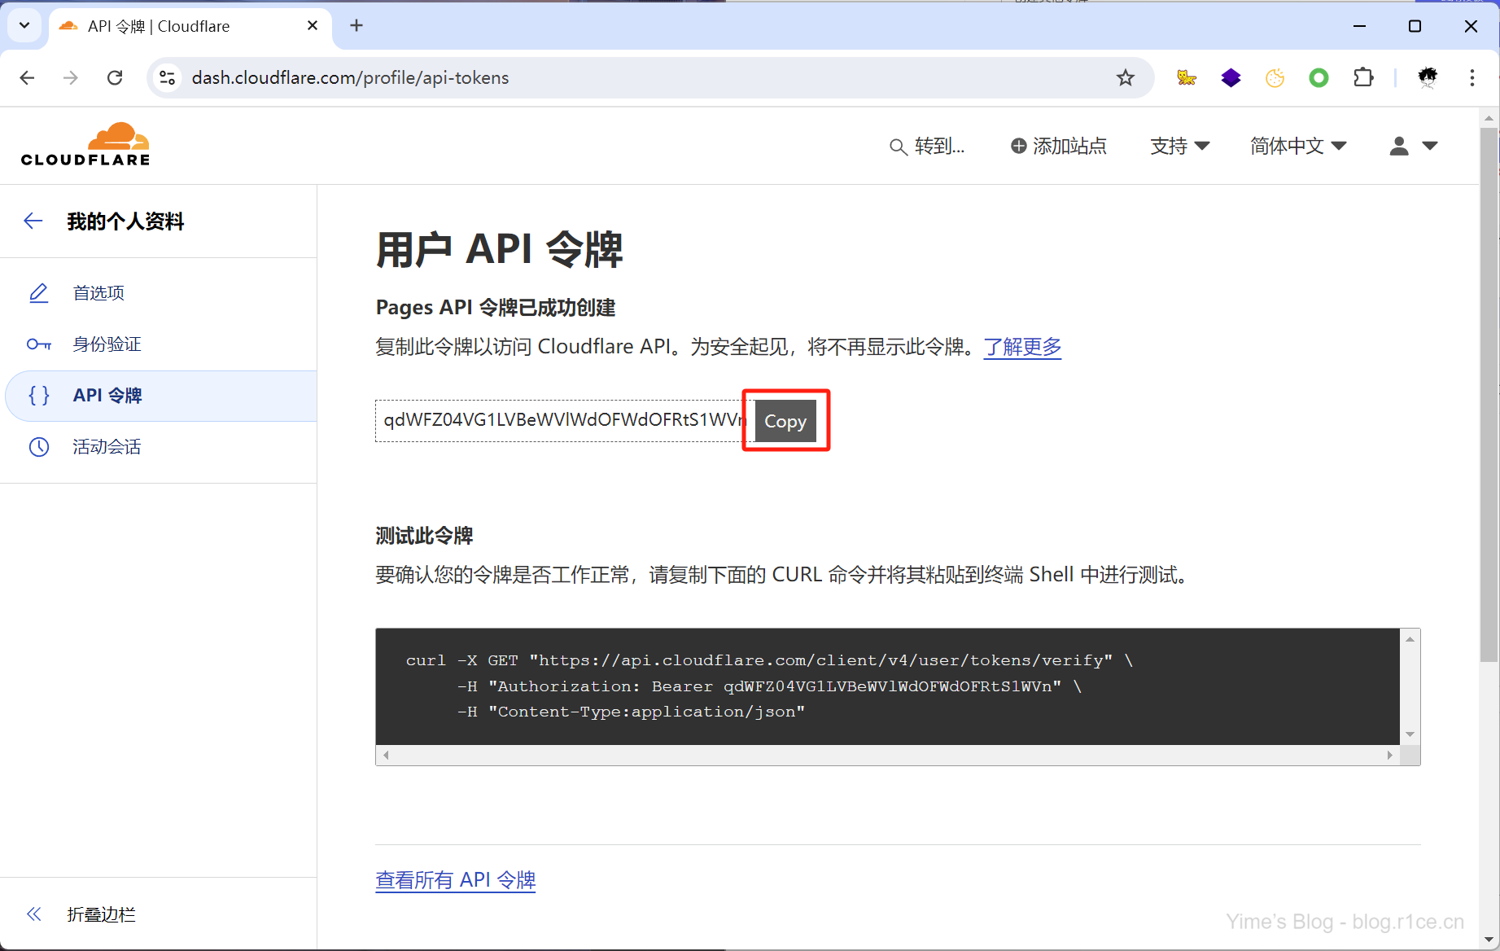The height and width of the screenshot is (951, 1500).
Task: Click the search magnifier 转到...
Action: (x=926, y=146)
